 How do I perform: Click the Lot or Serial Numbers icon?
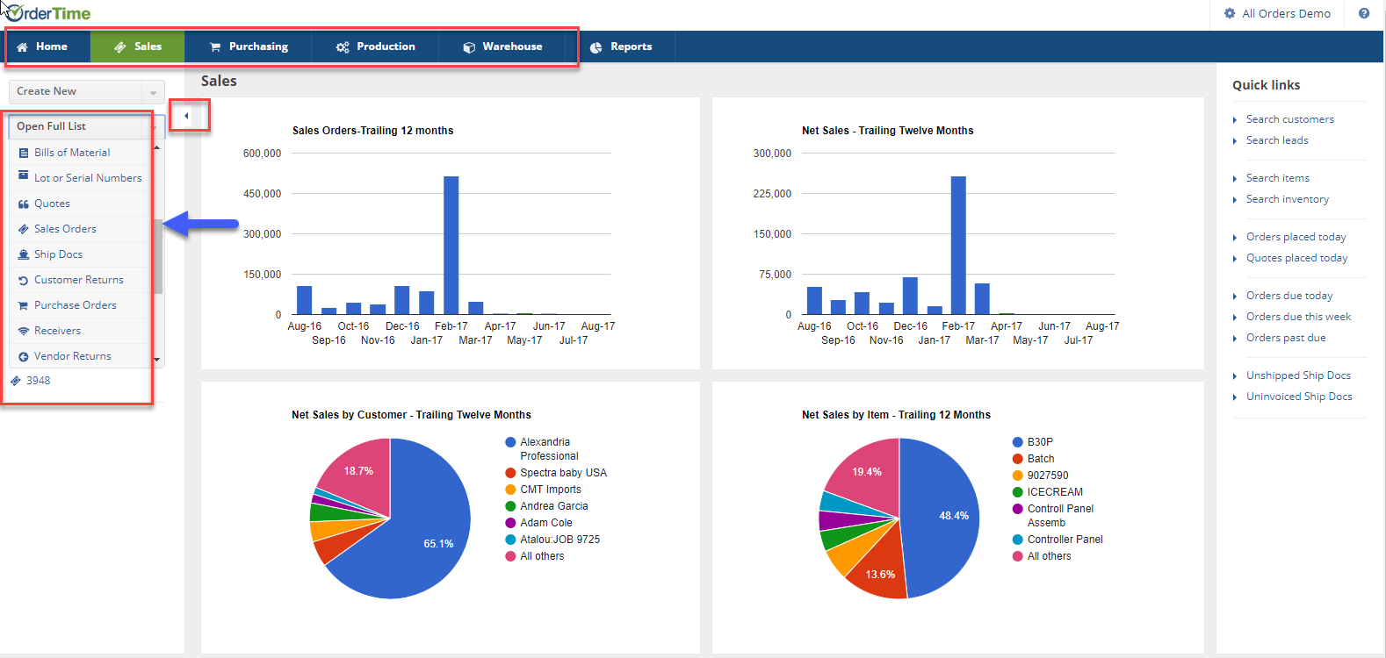pos(24,176)
